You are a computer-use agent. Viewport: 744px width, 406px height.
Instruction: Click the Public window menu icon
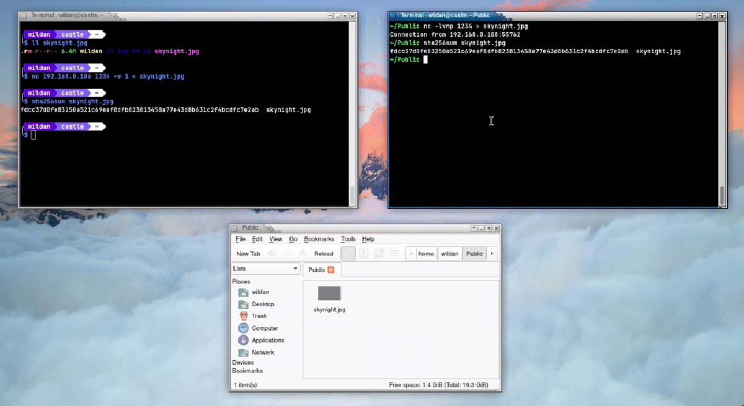[235, 228]
